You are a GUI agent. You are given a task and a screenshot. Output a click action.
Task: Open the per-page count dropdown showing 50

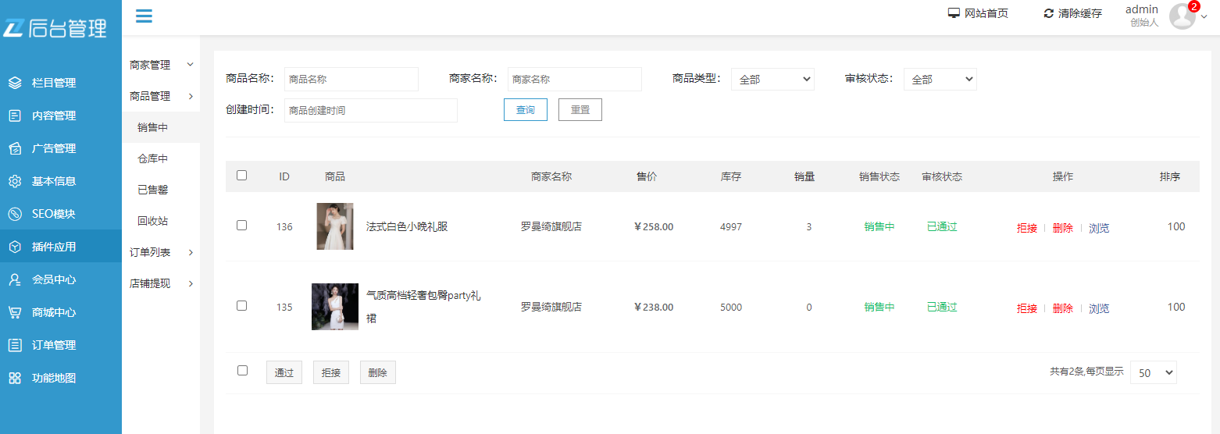pos(1153,372)
